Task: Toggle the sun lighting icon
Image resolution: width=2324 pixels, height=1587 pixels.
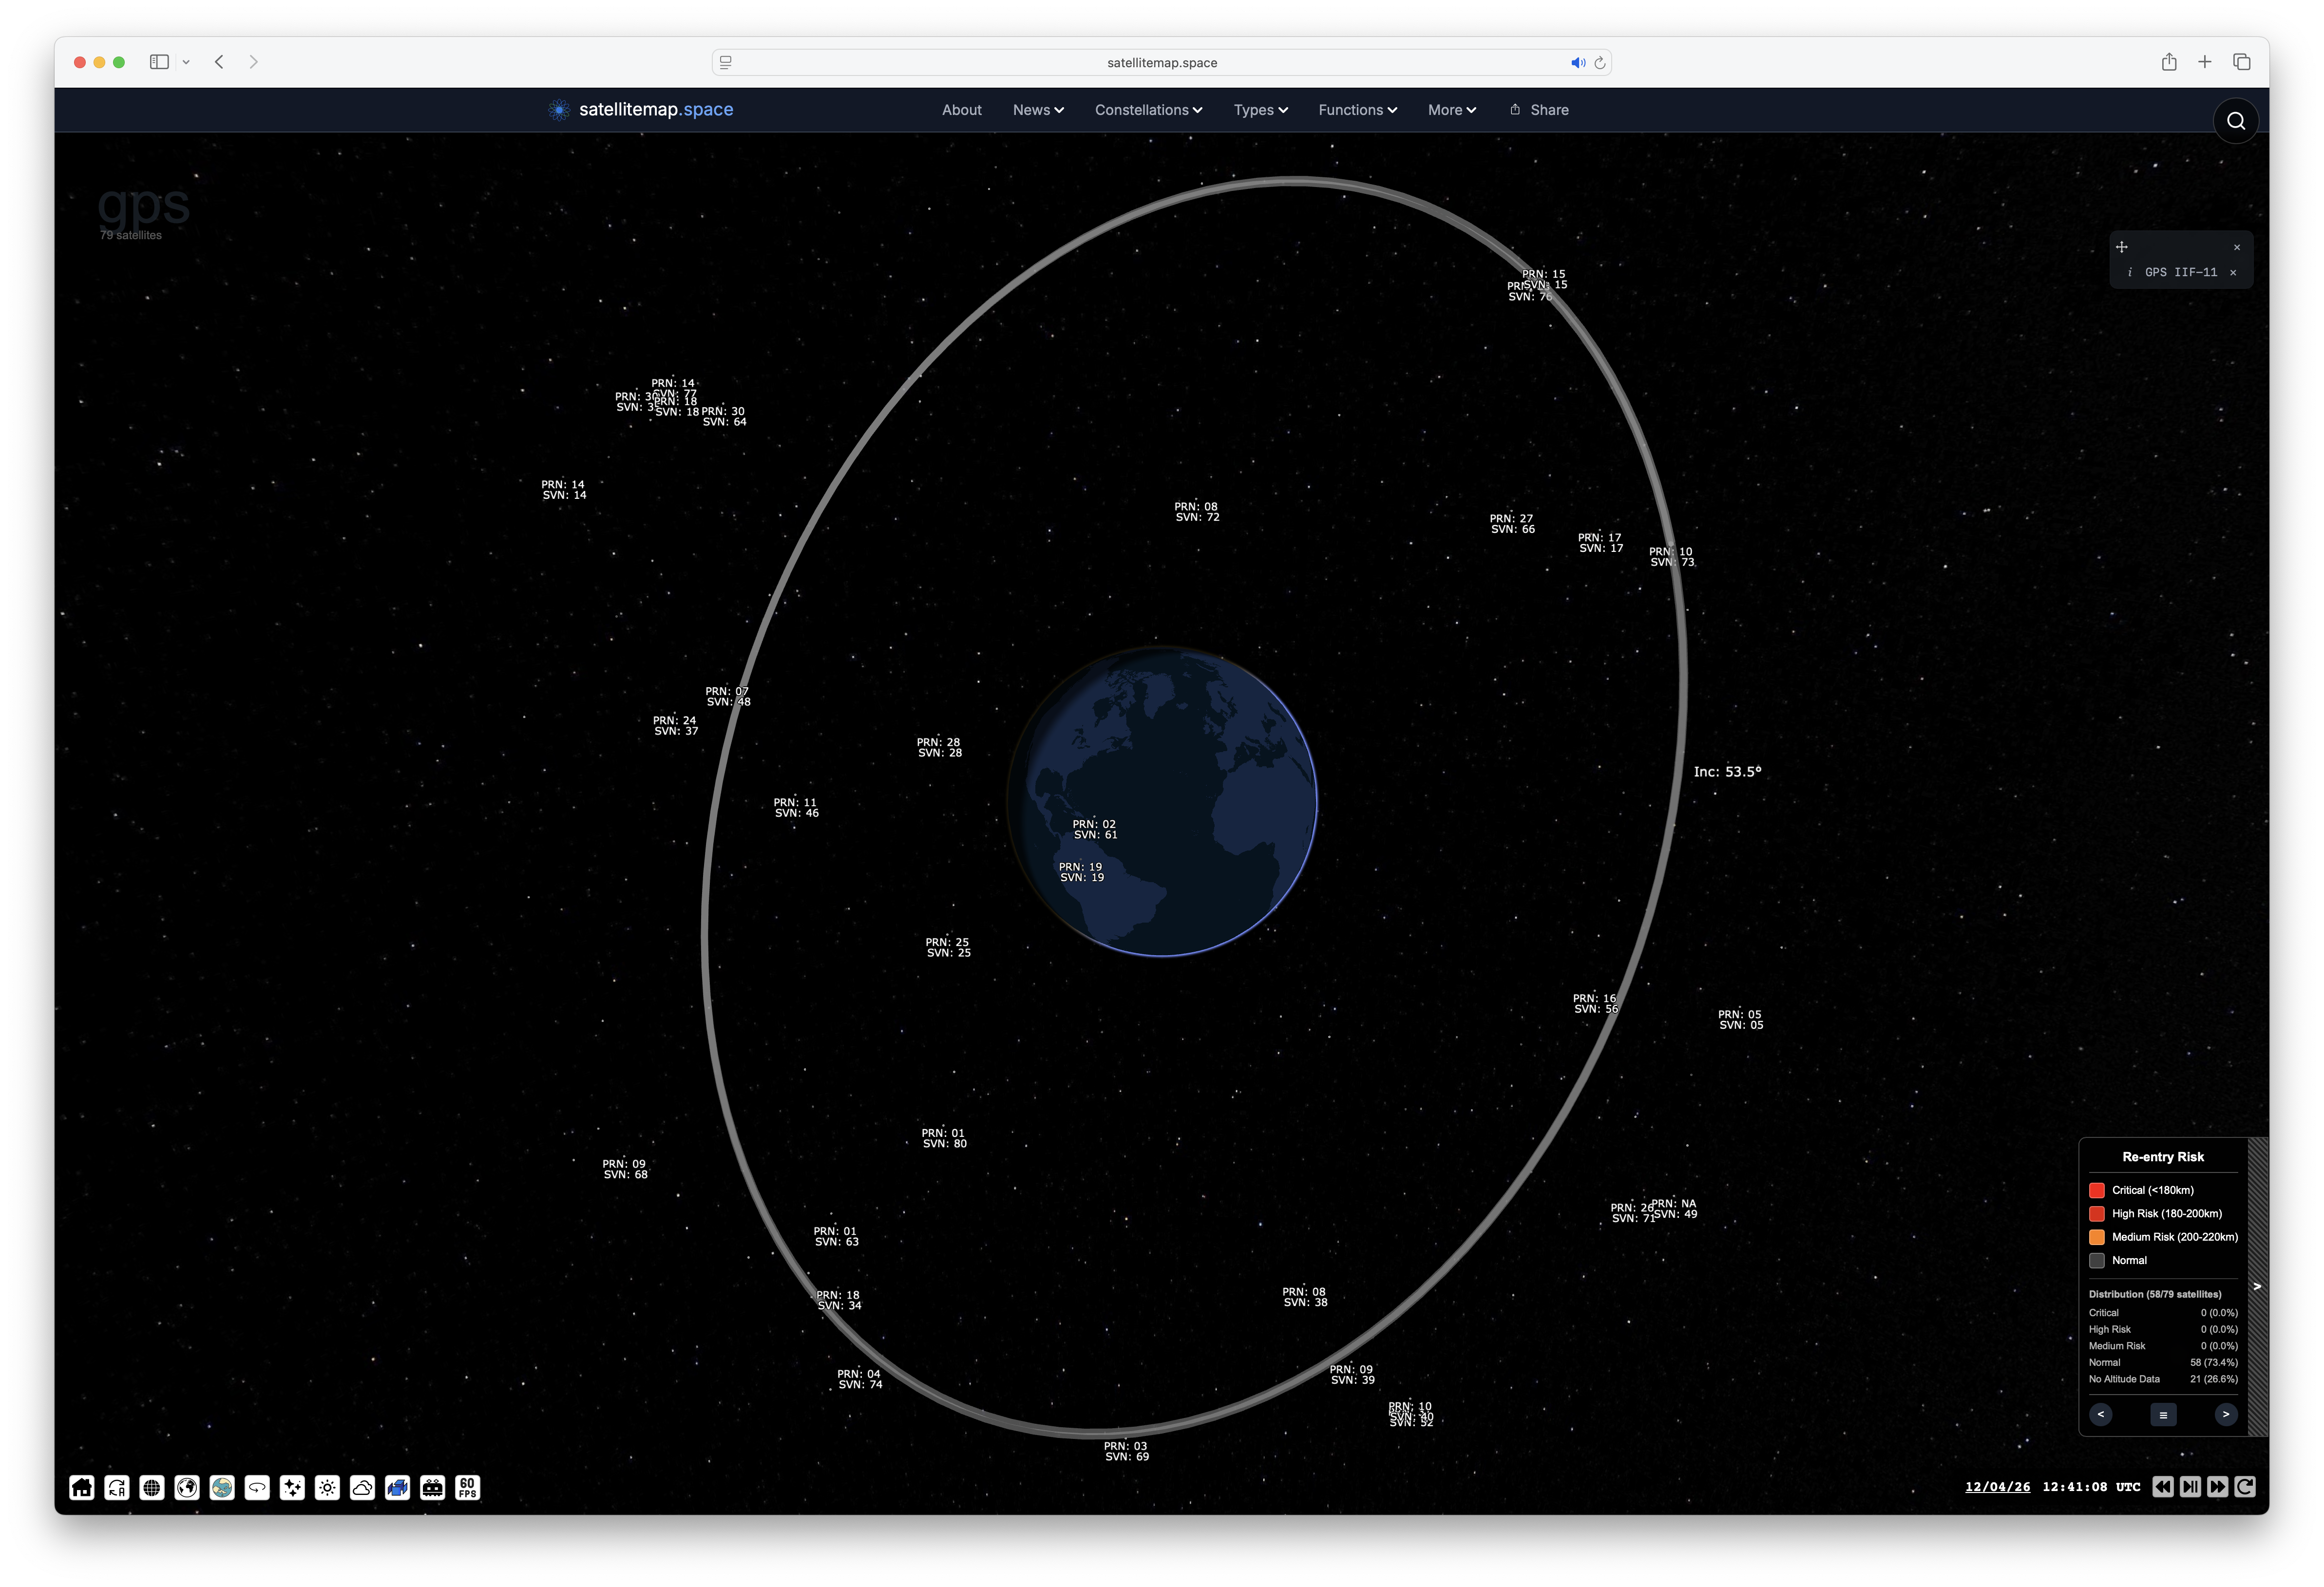Action: 327,1488
